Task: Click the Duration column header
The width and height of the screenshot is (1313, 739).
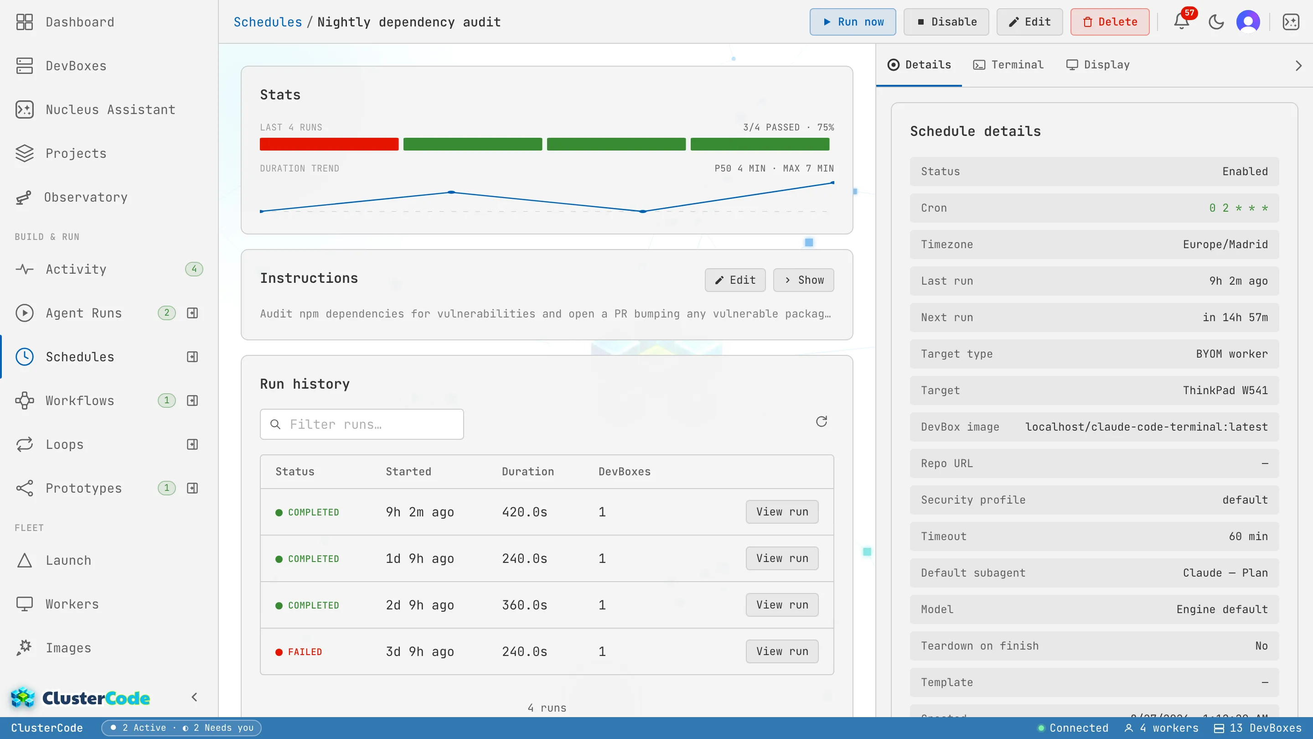Action: [x=527, y=472]
